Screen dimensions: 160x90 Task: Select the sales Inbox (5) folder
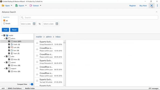click(x=15, y=59)
